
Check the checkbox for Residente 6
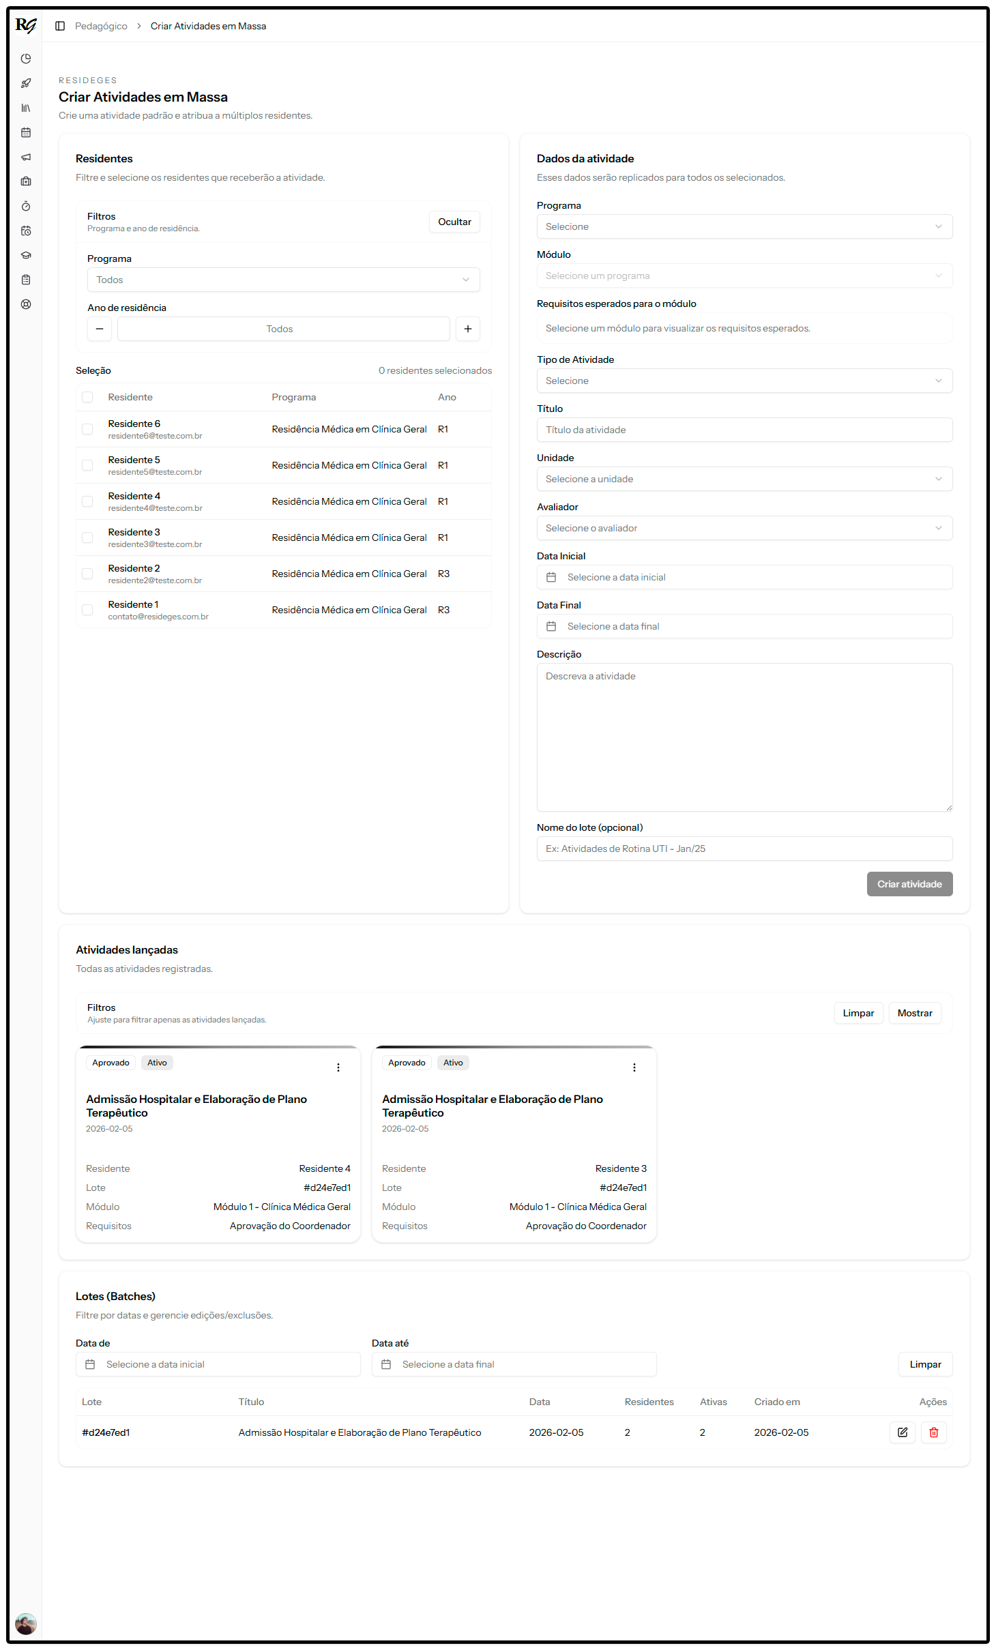coord(87,429)
